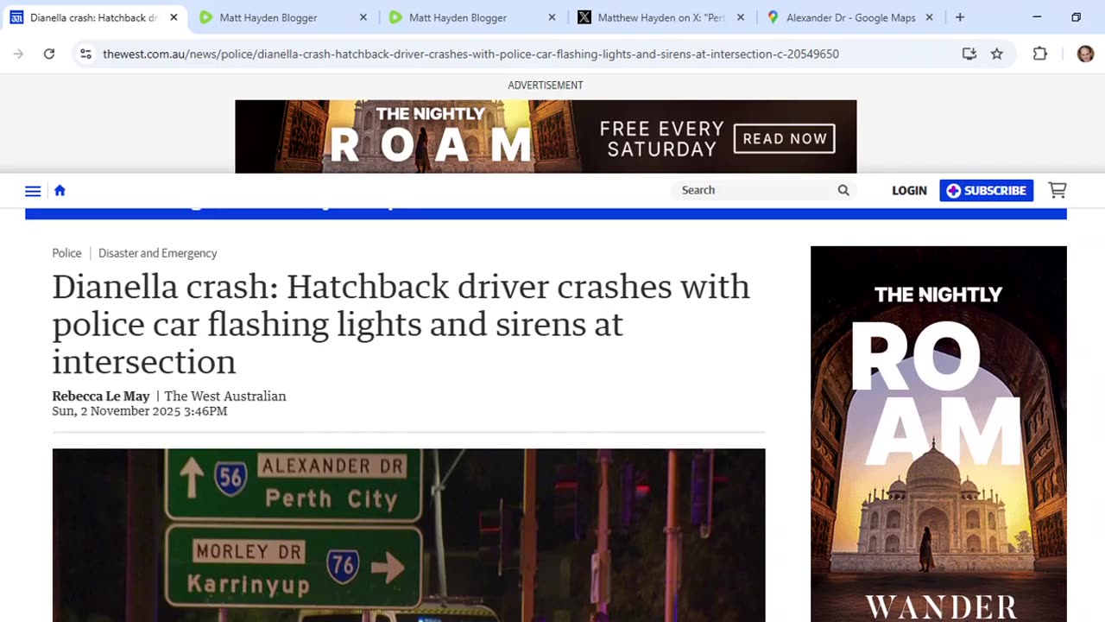Image resolution: width=1105 pixels, height=622 pixels.
Task: Open the browser extensions puzzle icon
Action: [1040, 54]
